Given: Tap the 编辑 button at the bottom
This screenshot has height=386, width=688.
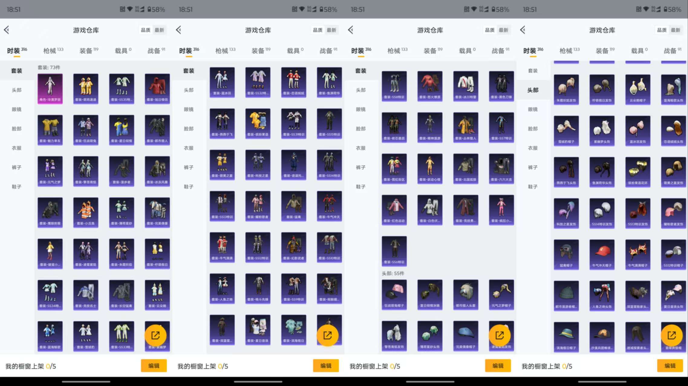Looking at the screenshot, I should (x=154, y=365).
